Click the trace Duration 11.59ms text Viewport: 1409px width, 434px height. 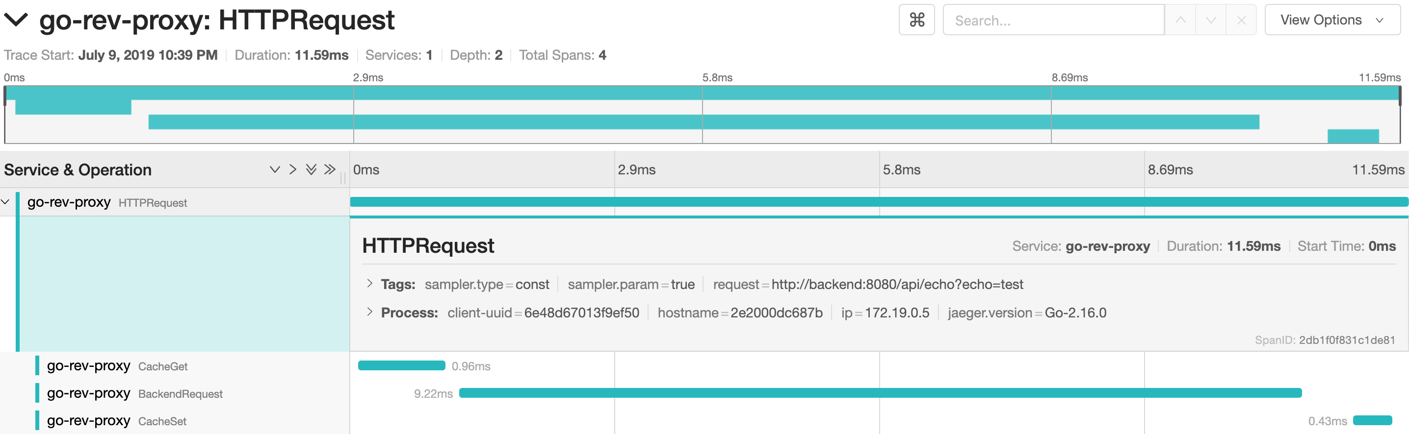[291, 55]
